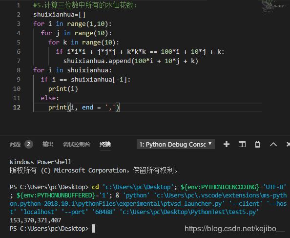Close the bottom panel

(x=288, y=144)
